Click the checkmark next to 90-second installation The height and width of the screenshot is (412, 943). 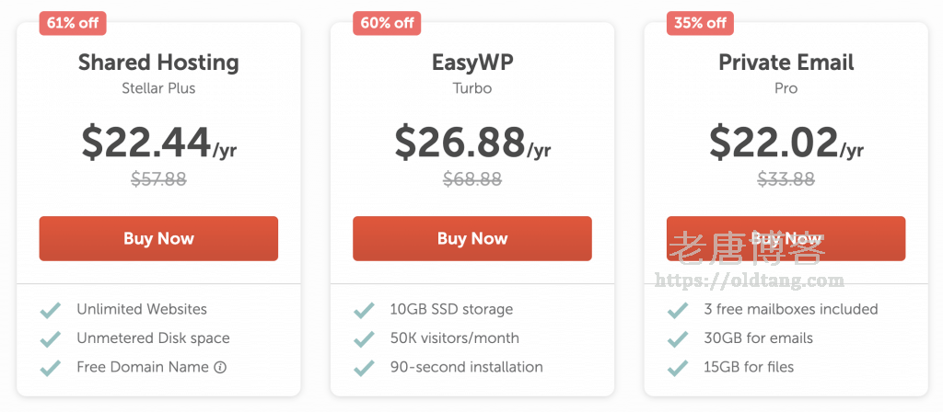pos(364,367)
